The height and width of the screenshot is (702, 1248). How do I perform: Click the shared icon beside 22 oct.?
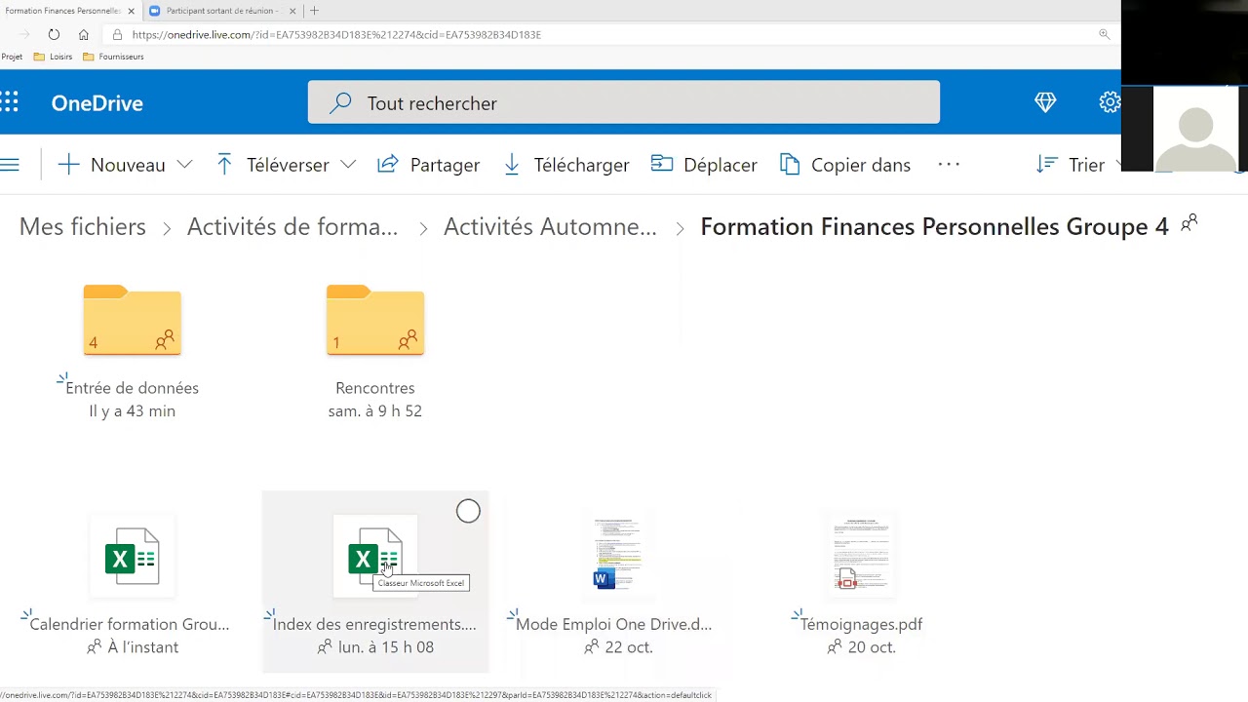coord(592,646)
